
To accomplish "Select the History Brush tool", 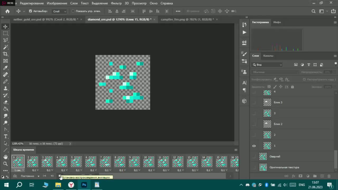I will click(5, 95).
